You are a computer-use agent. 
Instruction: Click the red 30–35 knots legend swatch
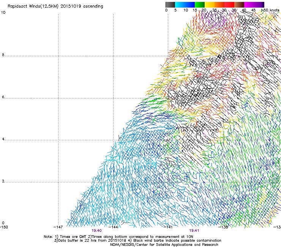(229, 5)
